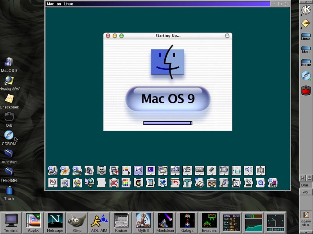Switch to virtual desktop One
The width and height of the screenshot is (313, 234).
coord(304,185)
